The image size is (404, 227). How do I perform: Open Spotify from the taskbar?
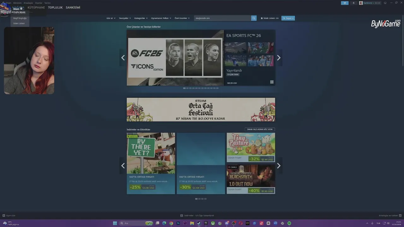point(289,223)
